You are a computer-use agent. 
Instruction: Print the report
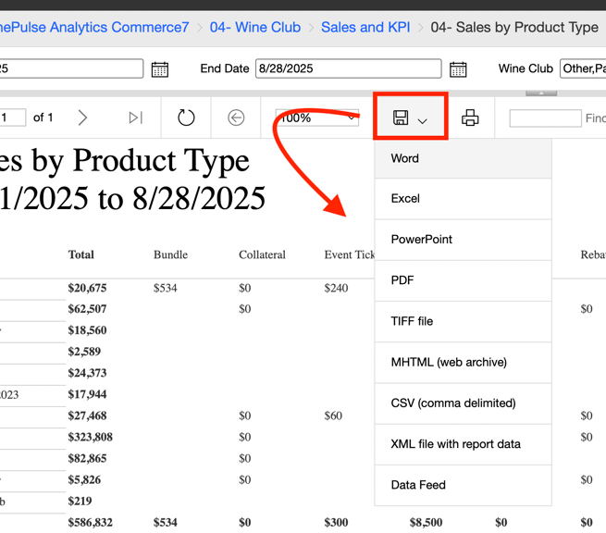470,118
